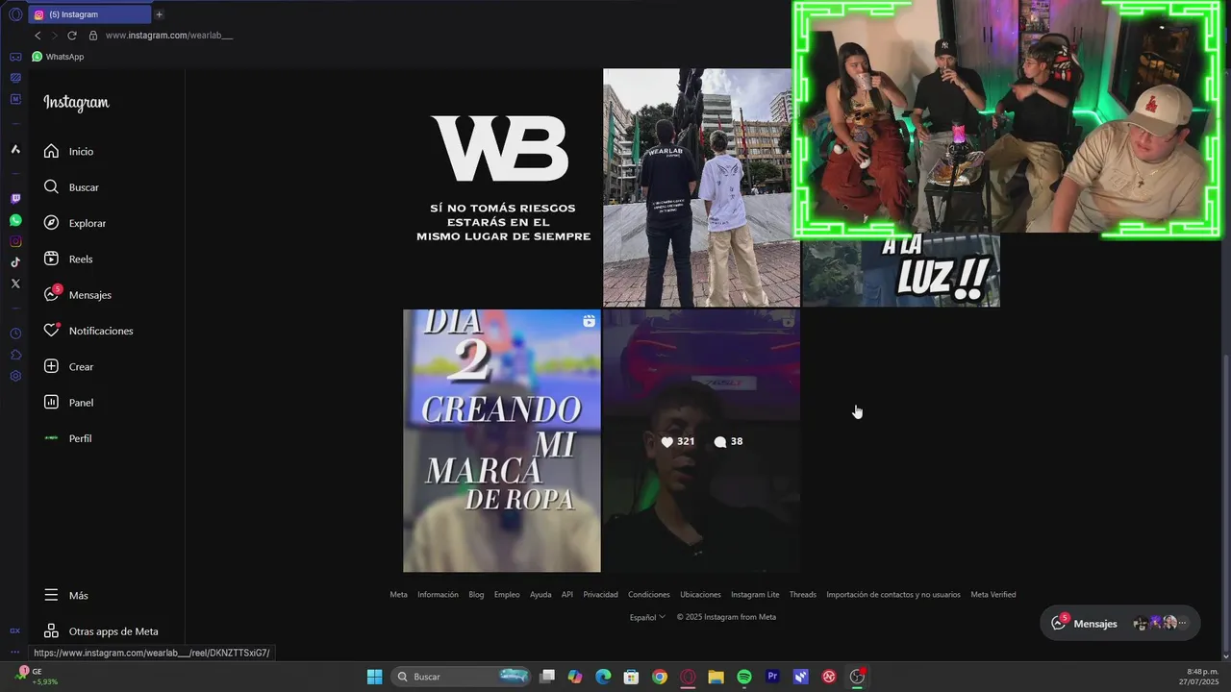
Task: Open history clock in Opera sidebar
Action: pos(15,334)
